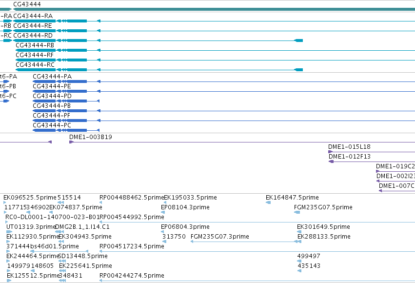Select the EK125512.5prime label

tap(33, 276)
